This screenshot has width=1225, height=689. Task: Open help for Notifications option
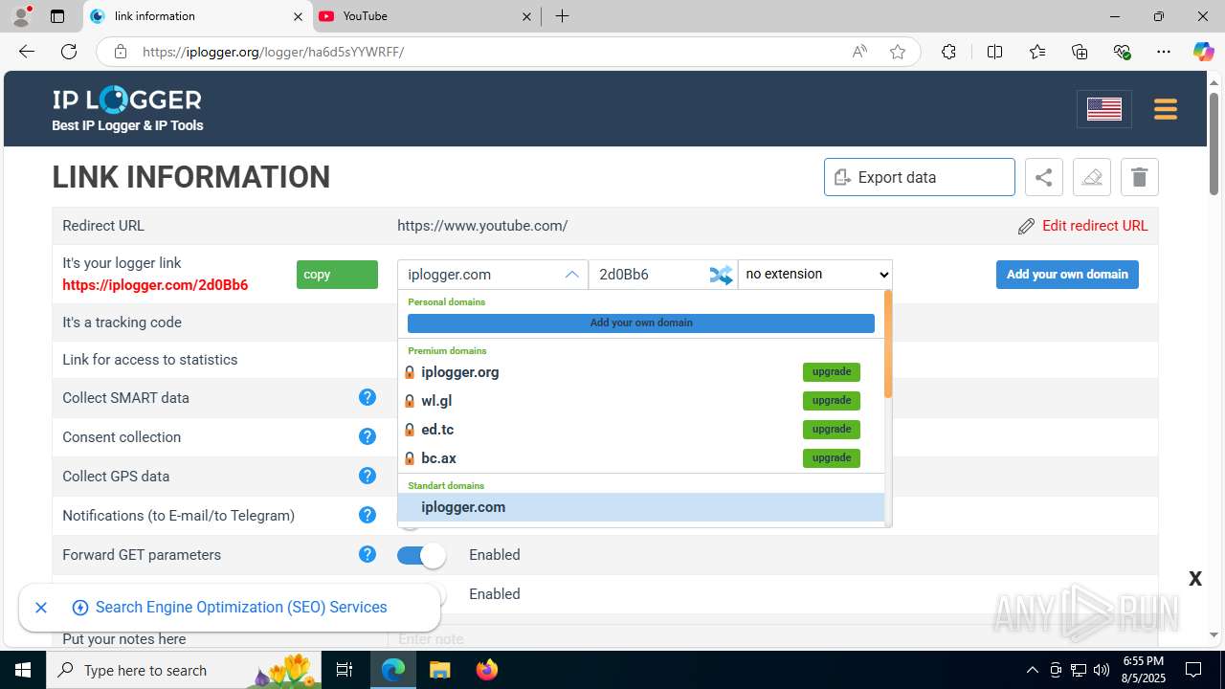(x=367, y=515)
